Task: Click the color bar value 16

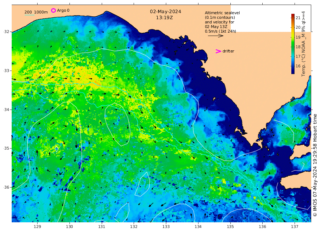Action: click(298, 66)
